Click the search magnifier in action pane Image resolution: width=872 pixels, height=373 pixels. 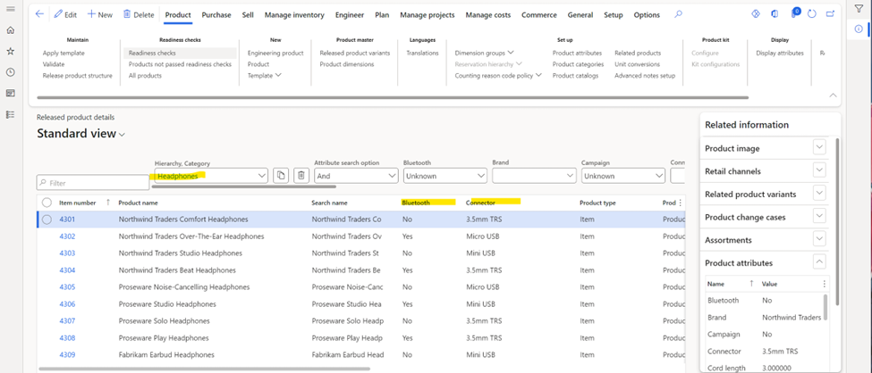click(678, 14)
